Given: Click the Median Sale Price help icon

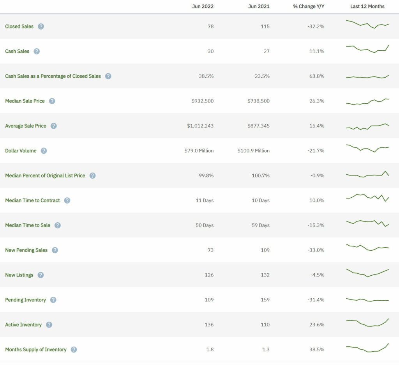Looking at the screenshot, I should (52, 101).
